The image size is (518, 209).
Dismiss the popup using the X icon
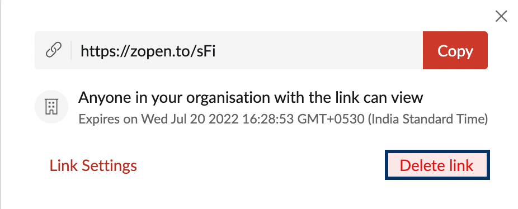[x=501, y=16]
